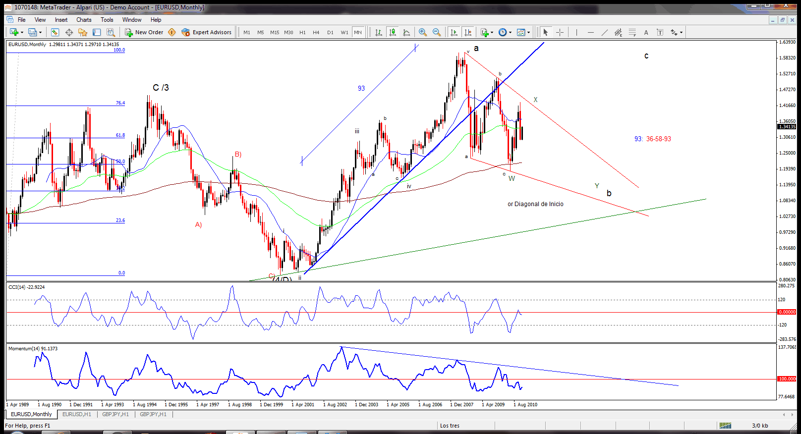Image resolution: width=801 pixels, height=434 pixels.
Task: Open the Charts menu
Action: (x=84, y=20)
